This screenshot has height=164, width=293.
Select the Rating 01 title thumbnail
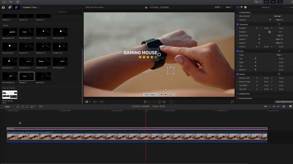[27, 77]
